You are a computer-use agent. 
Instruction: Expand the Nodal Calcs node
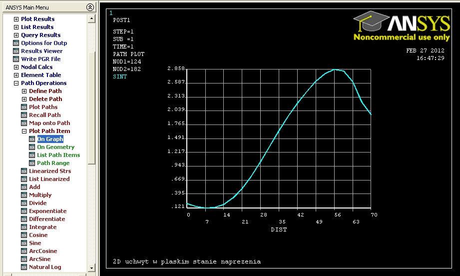16,67
